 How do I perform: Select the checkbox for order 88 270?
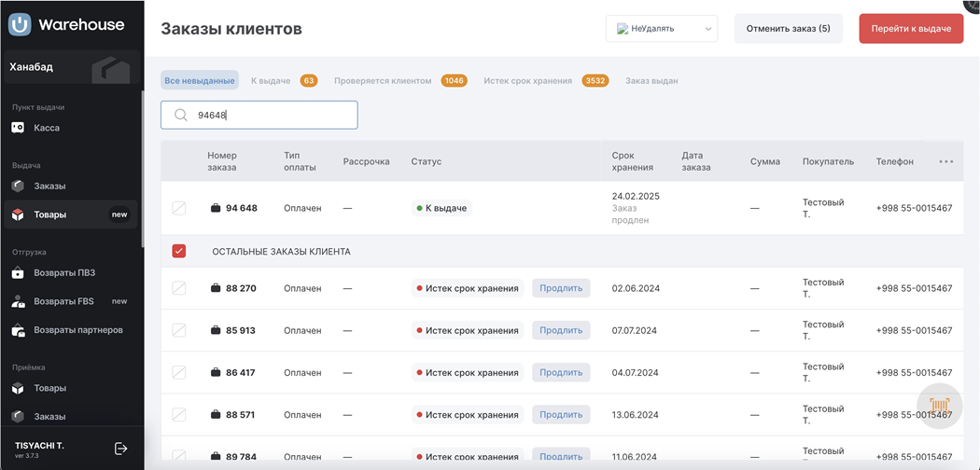click(x=179, y=289)
